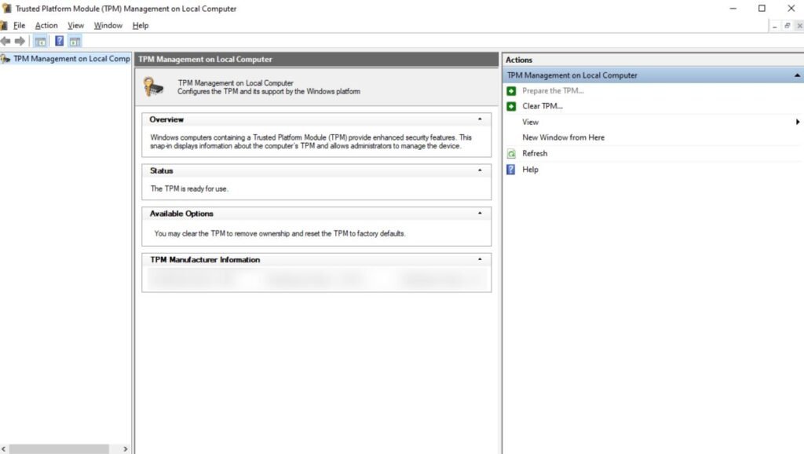
Task: Click the Show/Hide Console Tree toolbar icon
Action: click(x=40, y=41)
